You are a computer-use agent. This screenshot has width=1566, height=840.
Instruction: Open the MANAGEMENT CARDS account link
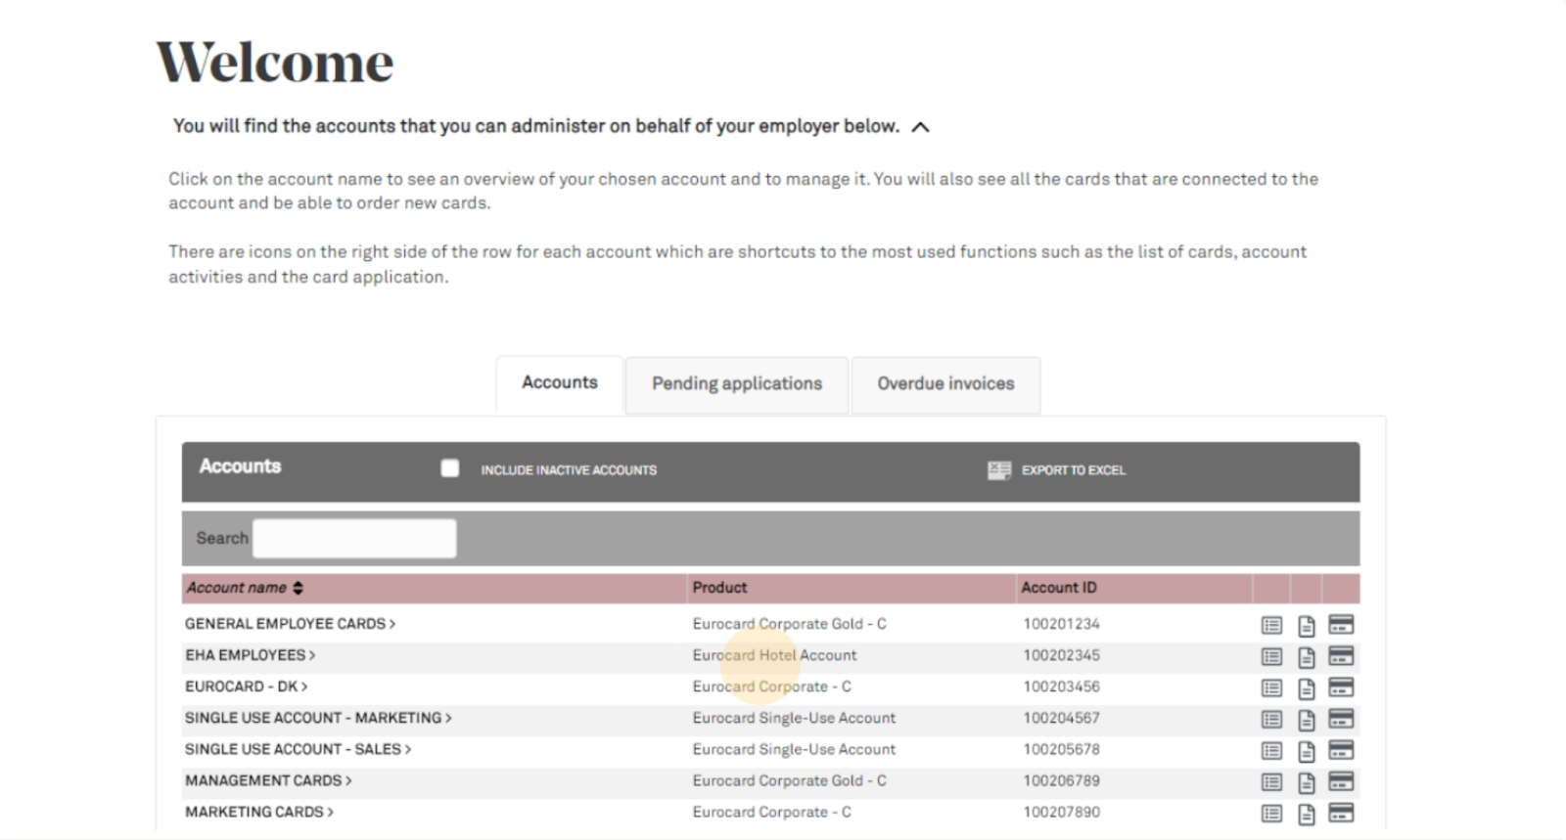pyautogui.click(x=267, y=780)
